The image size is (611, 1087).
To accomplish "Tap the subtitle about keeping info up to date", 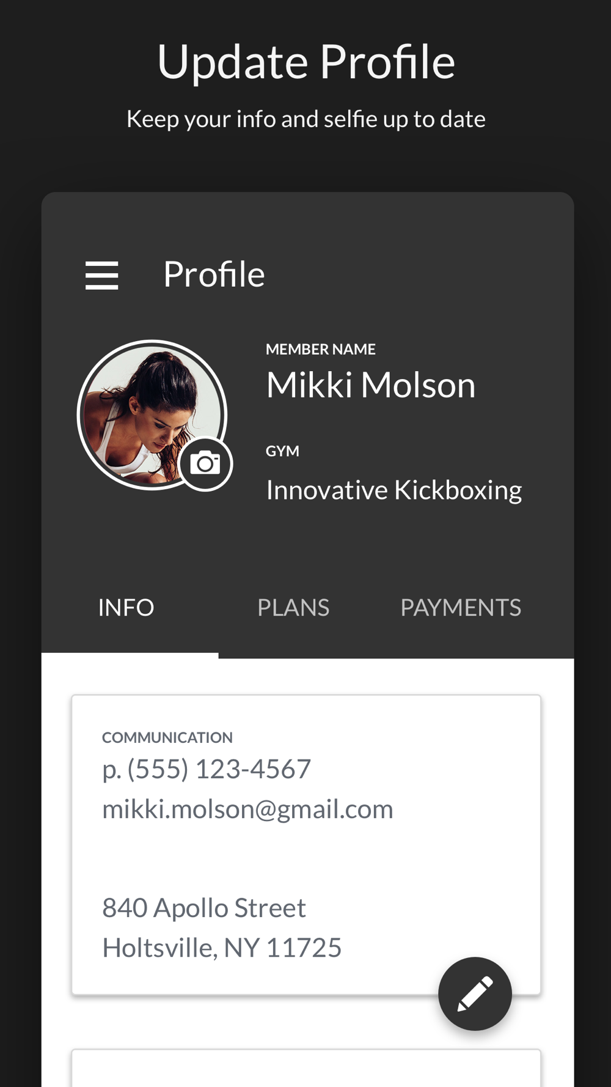I will [x=306, y=119].
